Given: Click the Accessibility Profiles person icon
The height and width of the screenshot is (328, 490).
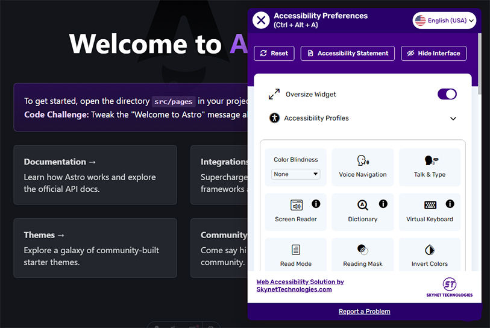Looking at the screenshot, I should 274,118.
